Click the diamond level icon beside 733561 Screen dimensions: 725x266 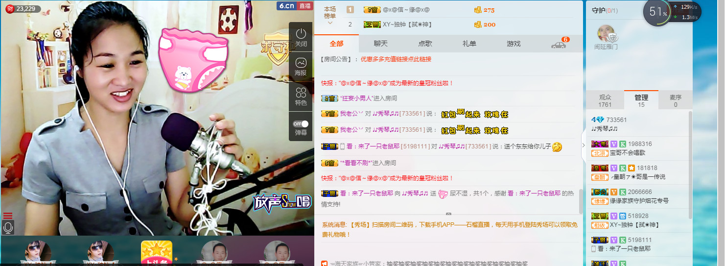[x=597, y=120]
